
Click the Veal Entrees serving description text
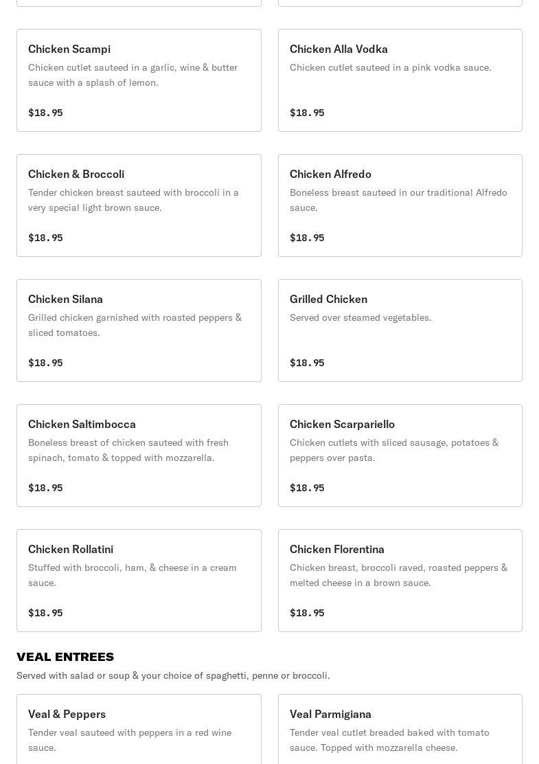(x=173, y=676)
